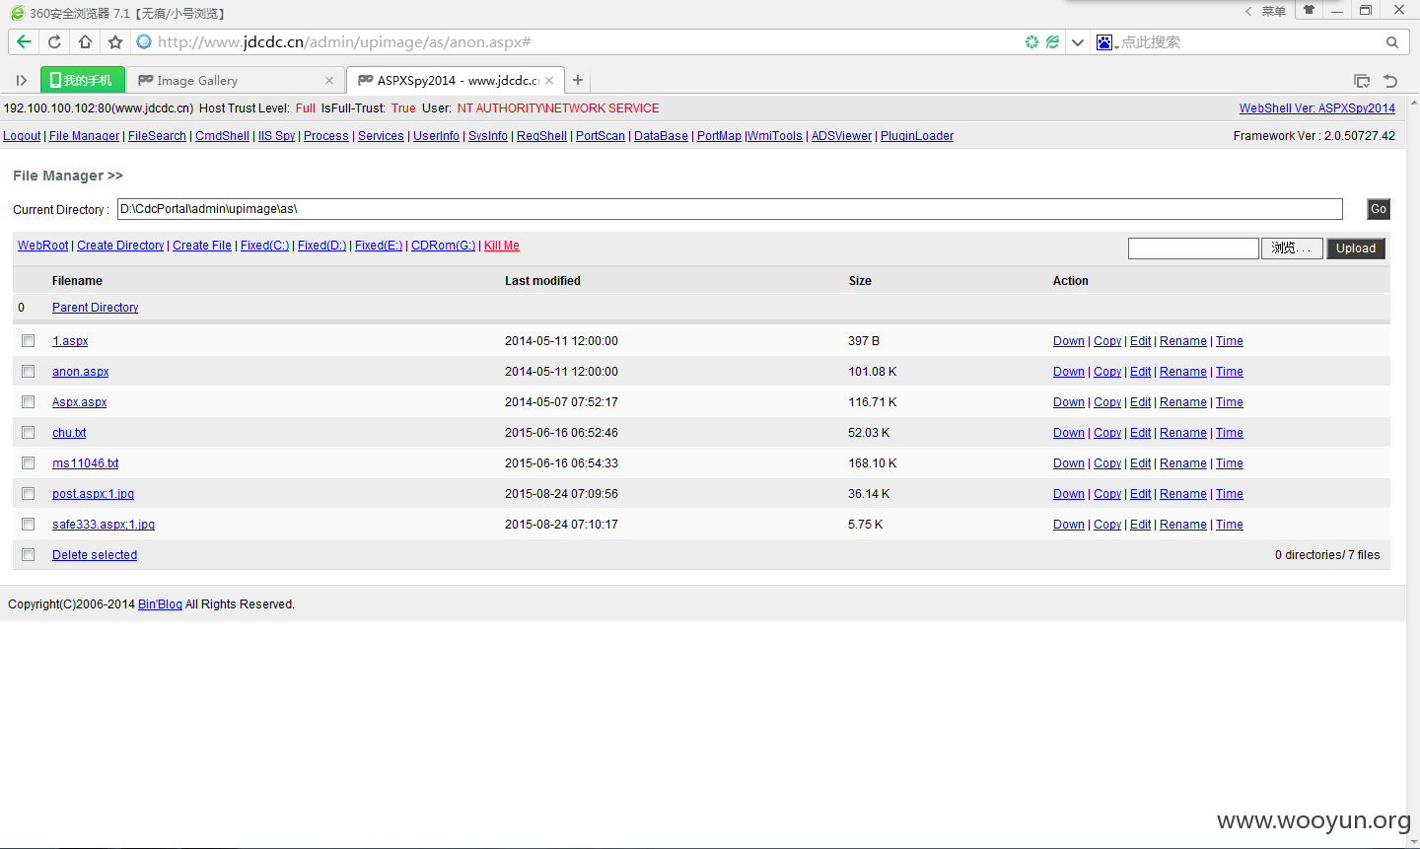Click the 360 browser logo in title bar
1420x849 pixels.
(x=17, y=13)
